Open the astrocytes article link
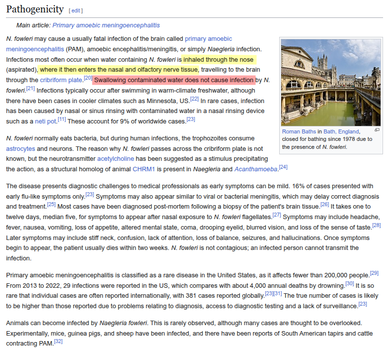Viewport: 390px width, 357px height. [x=20, y=149]
